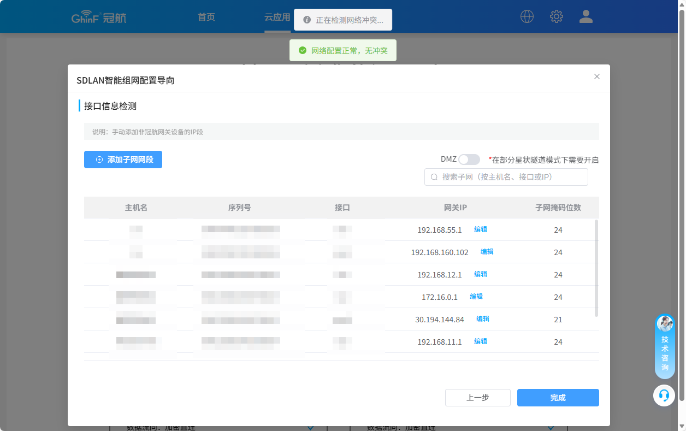This screenshot has width=686, height=431.
Task: Edit the gateway IP 192.168.55.1
Action: (481, 229)
